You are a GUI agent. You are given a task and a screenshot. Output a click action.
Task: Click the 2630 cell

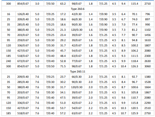(148, 61)
